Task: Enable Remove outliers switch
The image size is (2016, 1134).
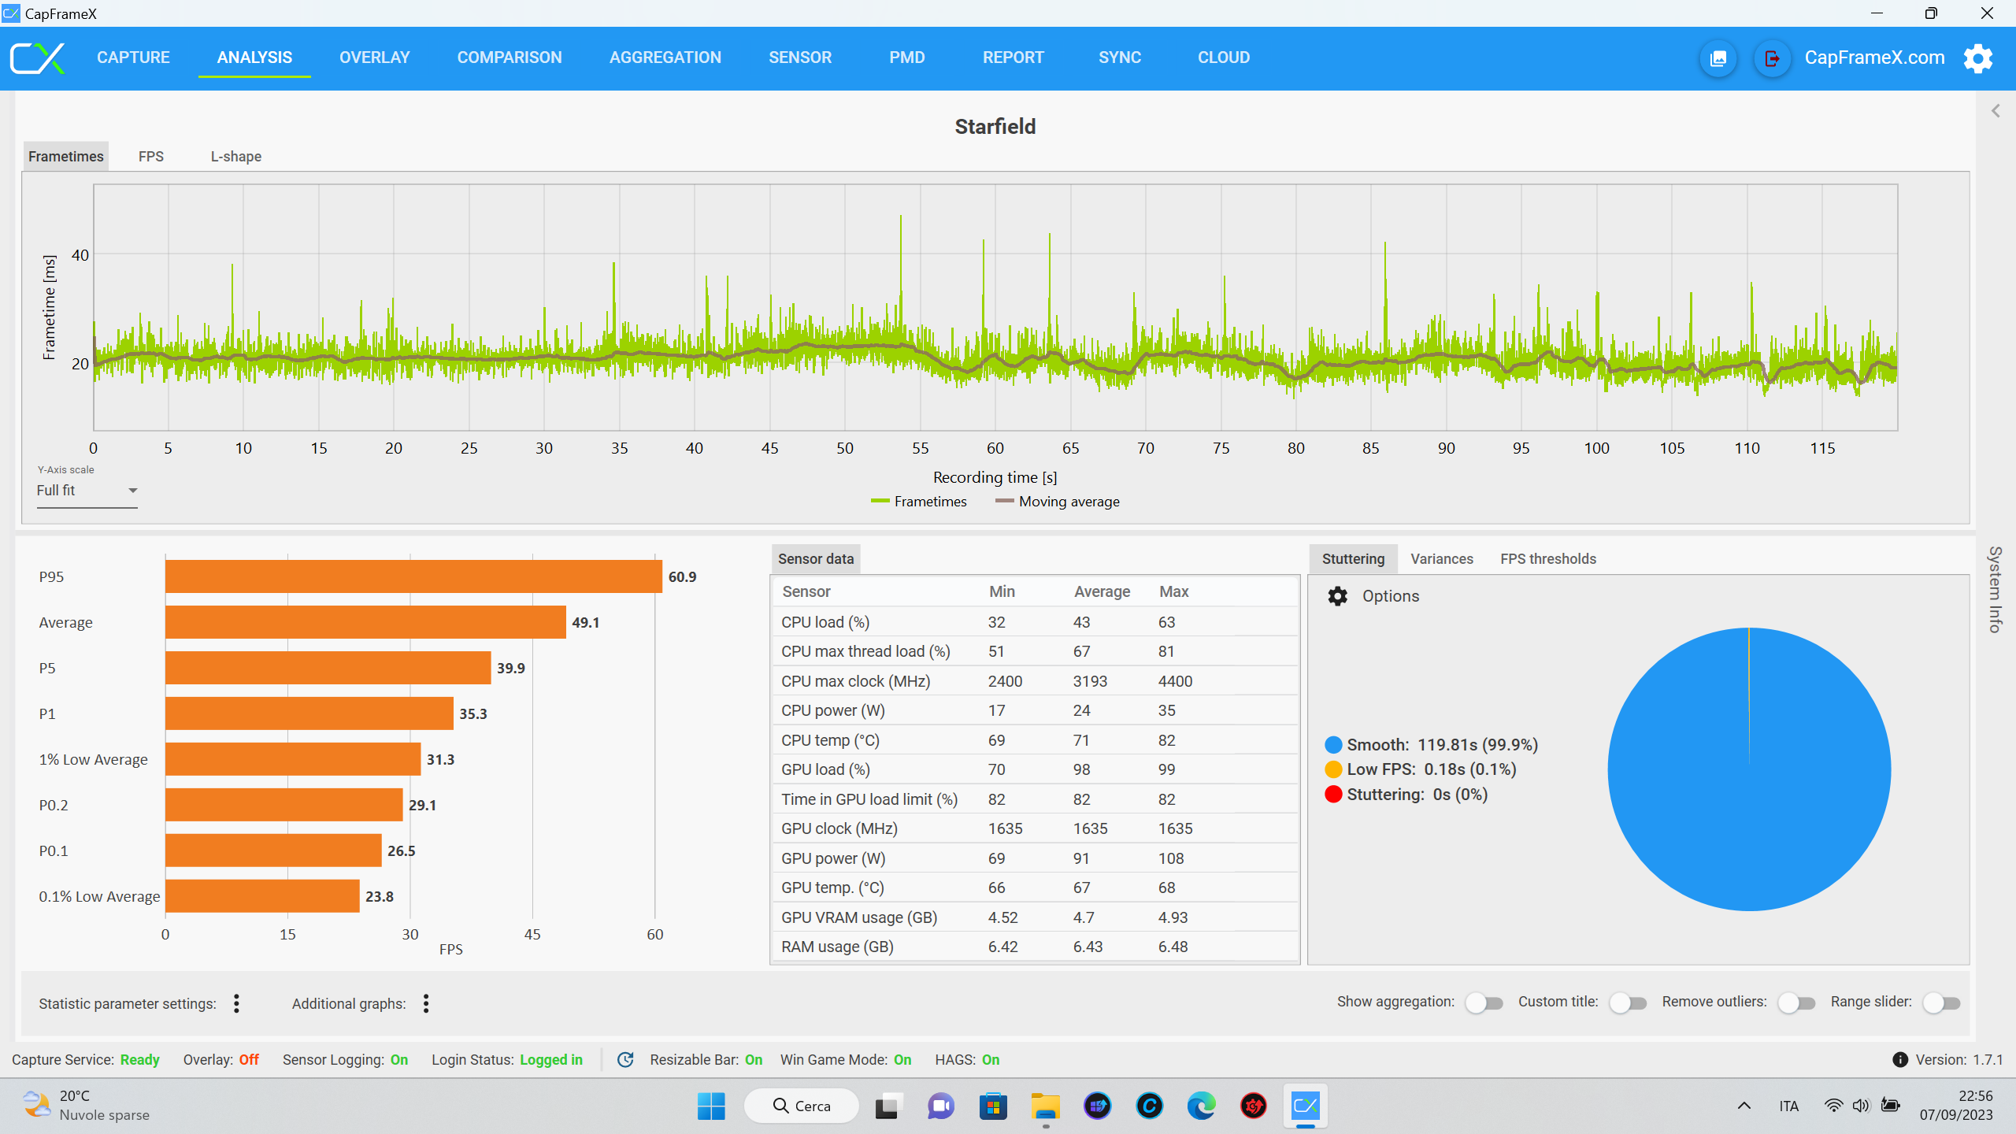Action: click(x=1796, y=1003)
